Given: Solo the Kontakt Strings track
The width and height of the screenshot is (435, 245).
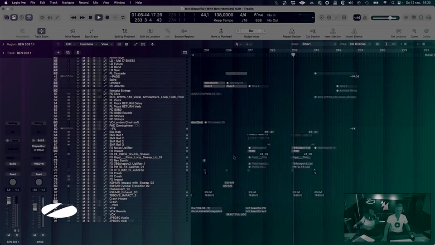Looking at the screenshot, I should pos(88,91).
